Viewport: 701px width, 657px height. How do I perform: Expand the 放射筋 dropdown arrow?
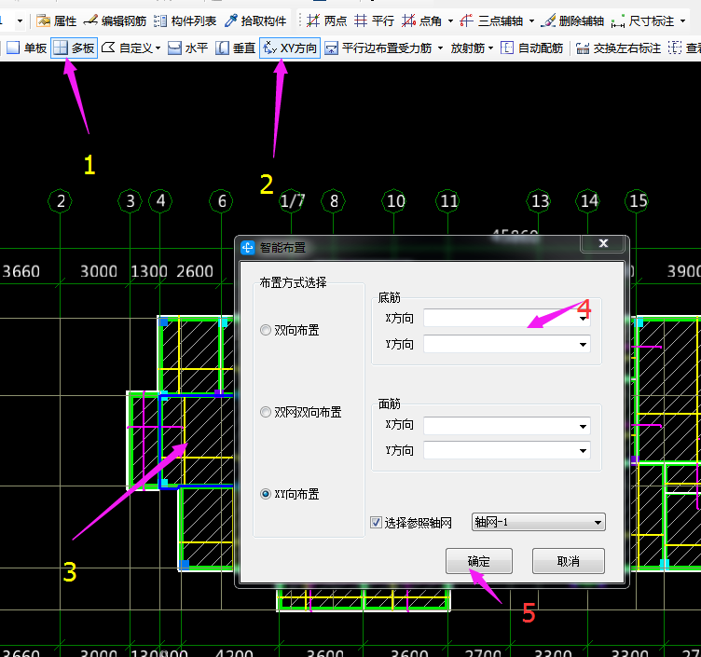click(491, 48)
